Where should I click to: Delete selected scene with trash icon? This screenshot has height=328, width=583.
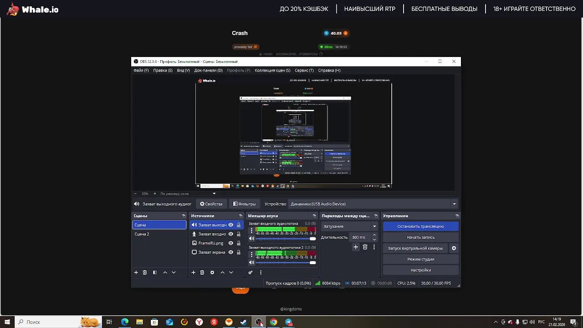coord(145,272)
